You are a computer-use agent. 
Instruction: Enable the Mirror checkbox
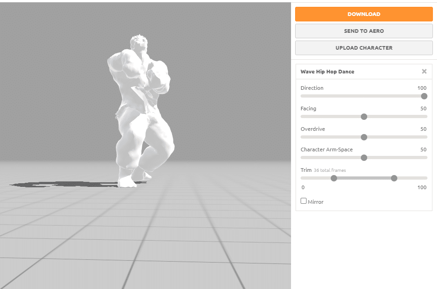point(303,201)
